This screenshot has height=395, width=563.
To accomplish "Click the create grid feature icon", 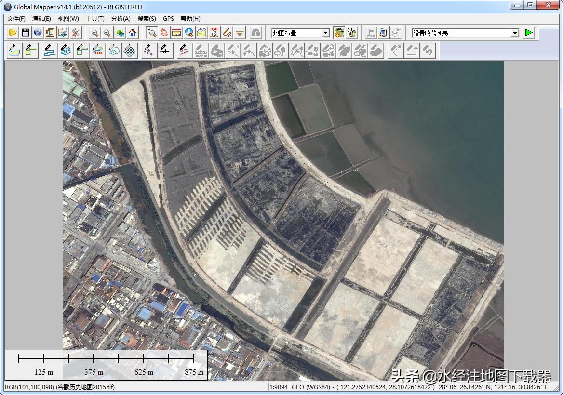I will pyautogui.click(x=129, y=50).
